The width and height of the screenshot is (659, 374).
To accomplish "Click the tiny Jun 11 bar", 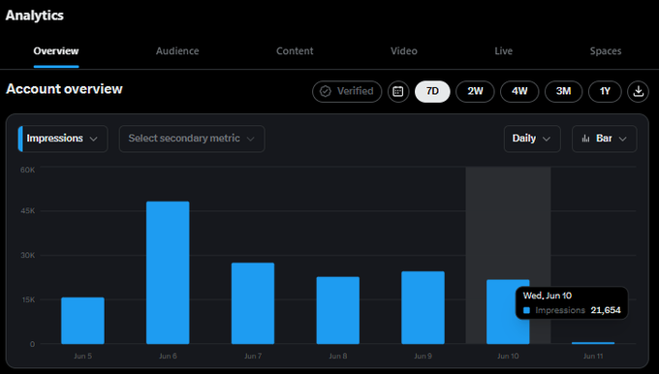I will 593,343.
